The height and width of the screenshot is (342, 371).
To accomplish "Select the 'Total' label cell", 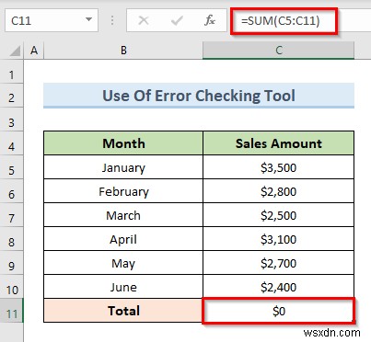I will point(123,311).
